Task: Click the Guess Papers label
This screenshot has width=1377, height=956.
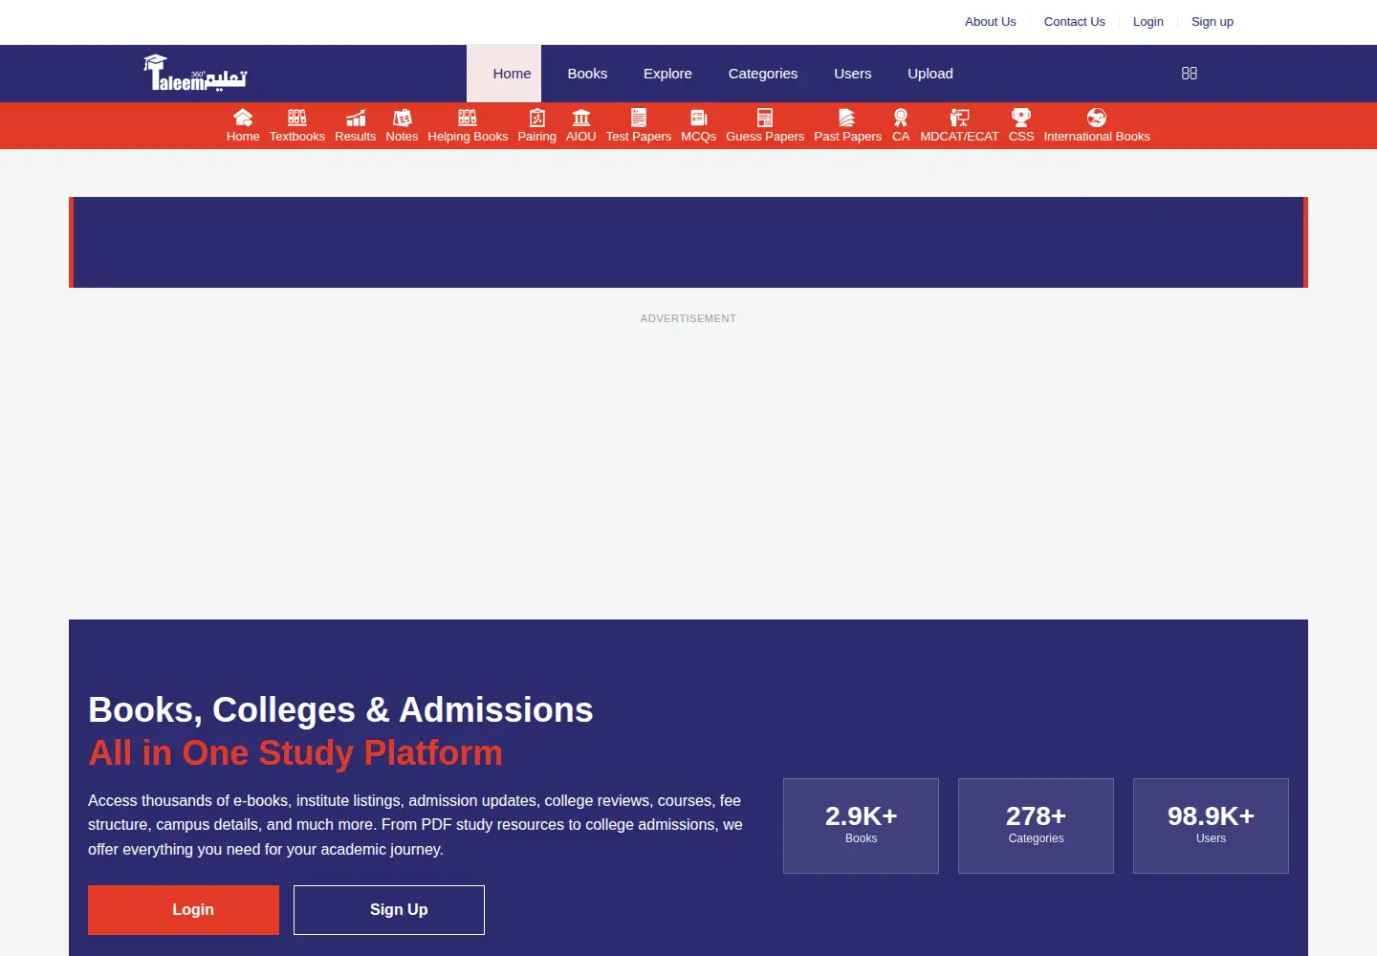Action: pyautogui.click(x=765, y=137)
